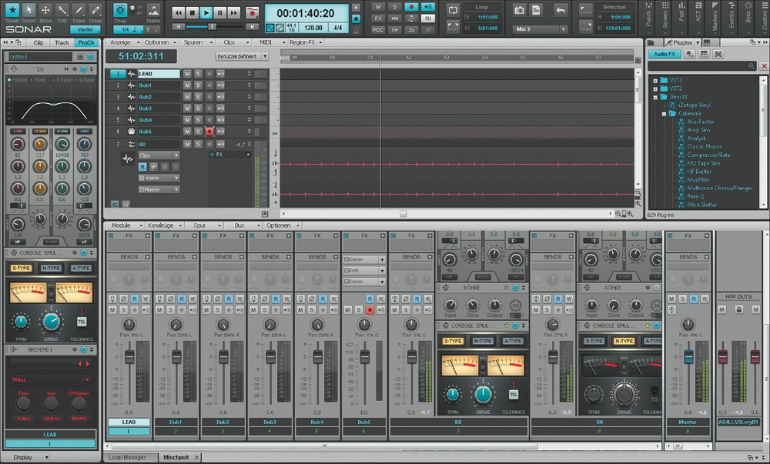
Task: Pause playback in the transport
Action: pos(220,13)
